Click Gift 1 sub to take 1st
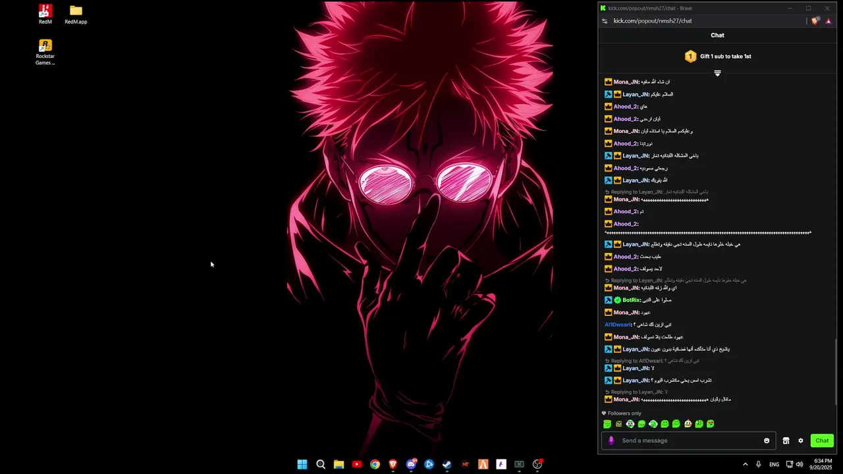The image size is (843, 474). point(726,57)
